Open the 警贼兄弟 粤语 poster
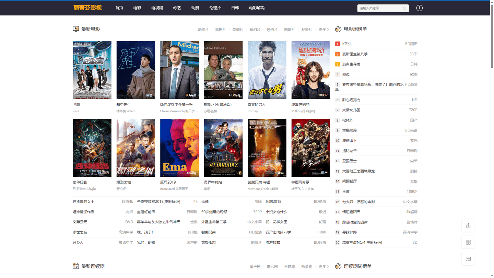 (x=267, y=148)
